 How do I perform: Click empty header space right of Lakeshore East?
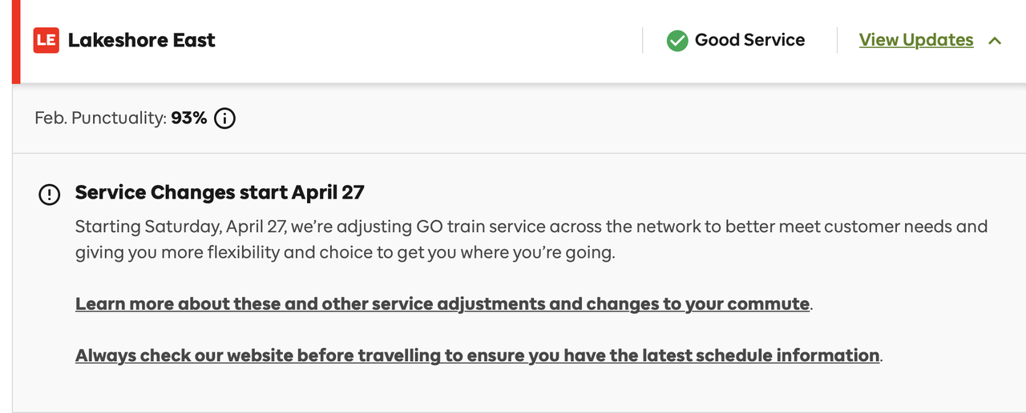pos(425,41)
